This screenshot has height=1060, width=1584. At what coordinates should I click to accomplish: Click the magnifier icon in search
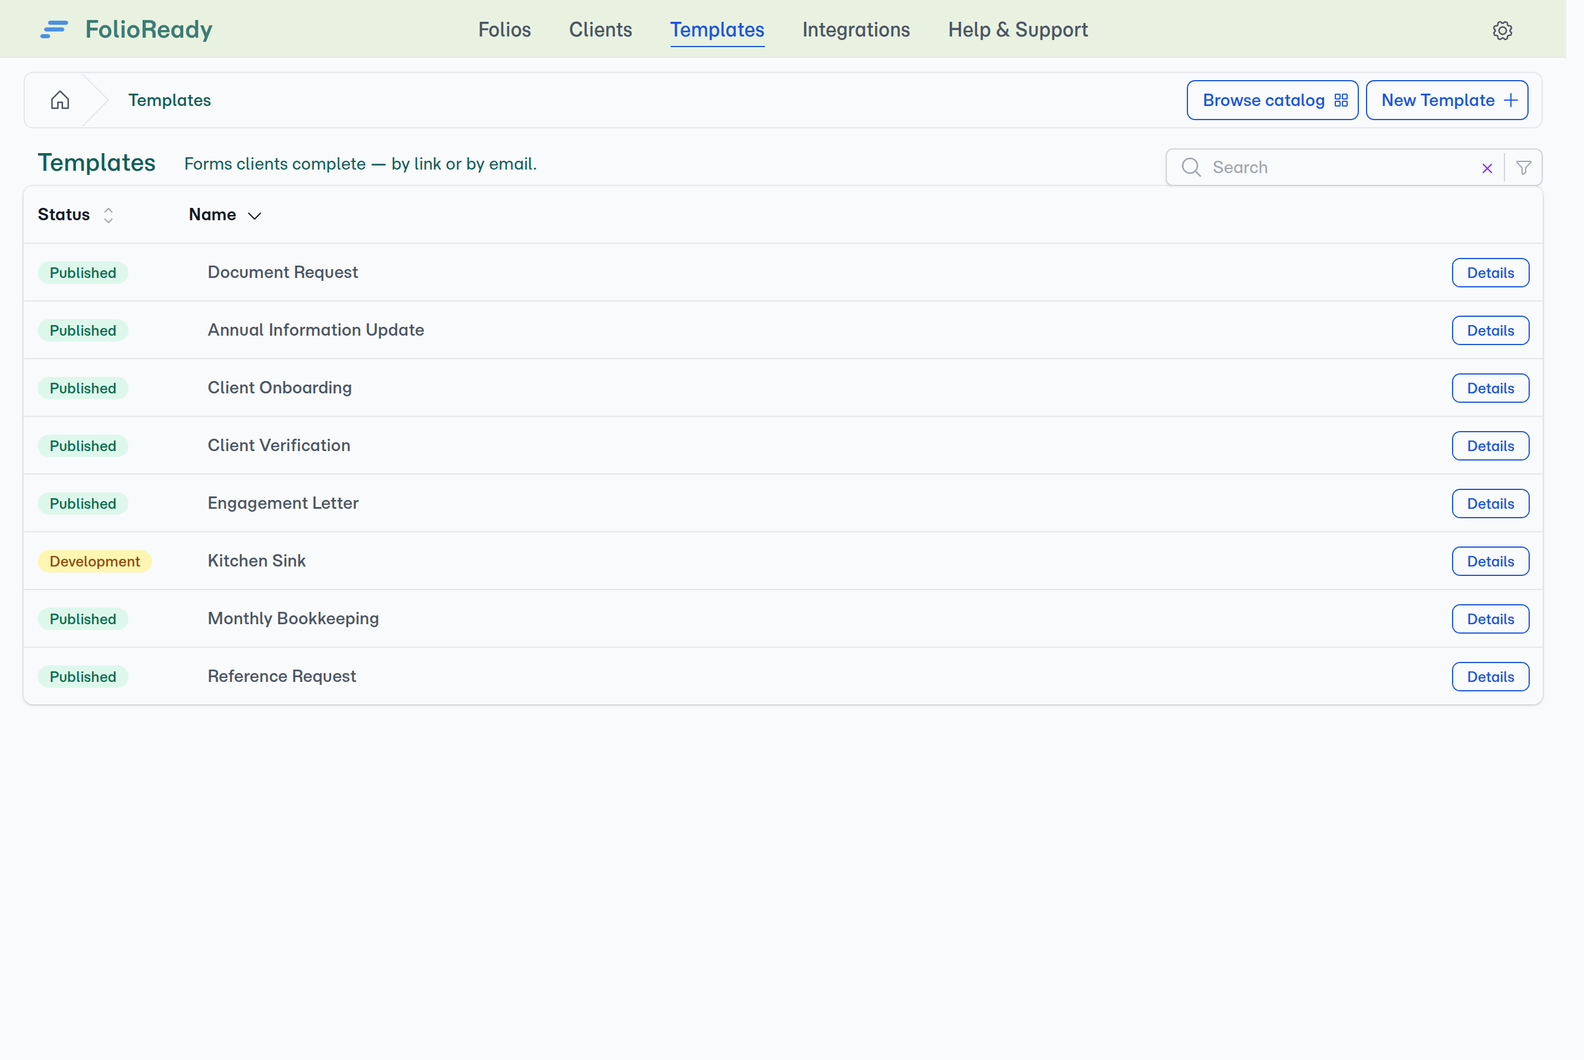point(1191,168)
